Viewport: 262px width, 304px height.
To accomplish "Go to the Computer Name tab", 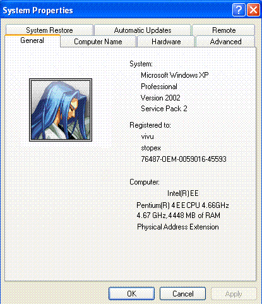I will (x=98, y=42).
